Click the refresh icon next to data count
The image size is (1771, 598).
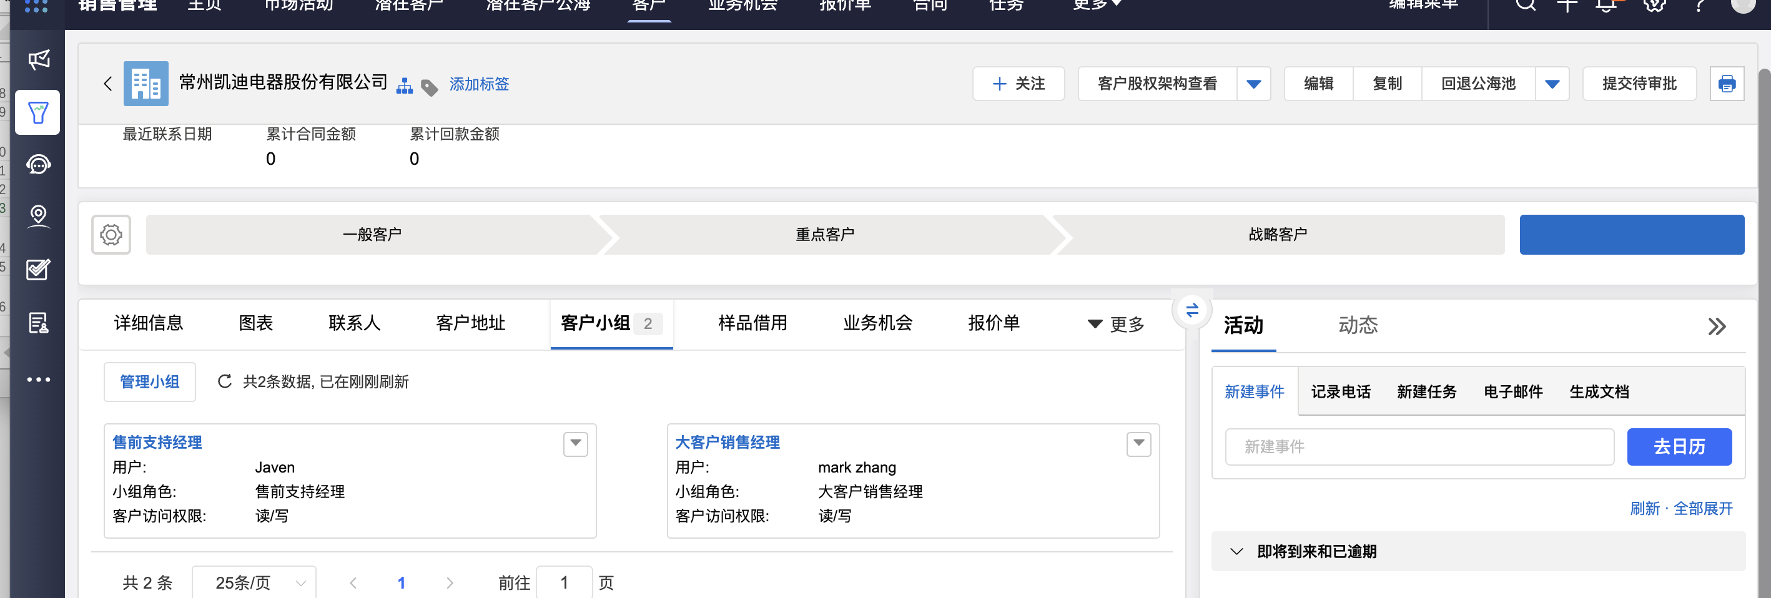click(x=224, y=381)
